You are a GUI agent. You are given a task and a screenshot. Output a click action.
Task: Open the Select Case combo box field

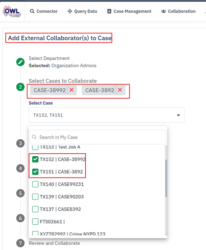pyautogui.click(x=102, y=115)
